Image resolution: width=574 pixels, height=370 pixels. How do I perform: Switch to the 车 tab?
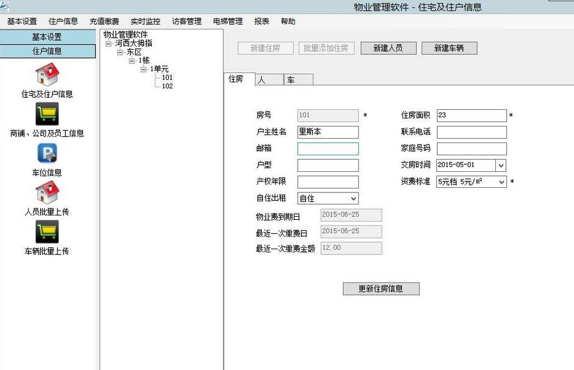tap(296, 79)
